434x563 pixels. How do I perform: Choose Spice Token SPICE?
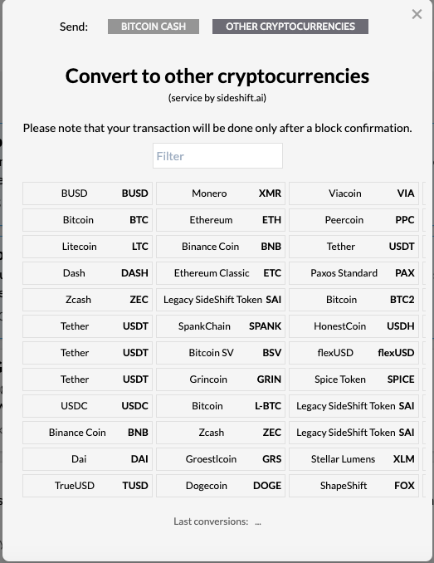pos(354,379)
